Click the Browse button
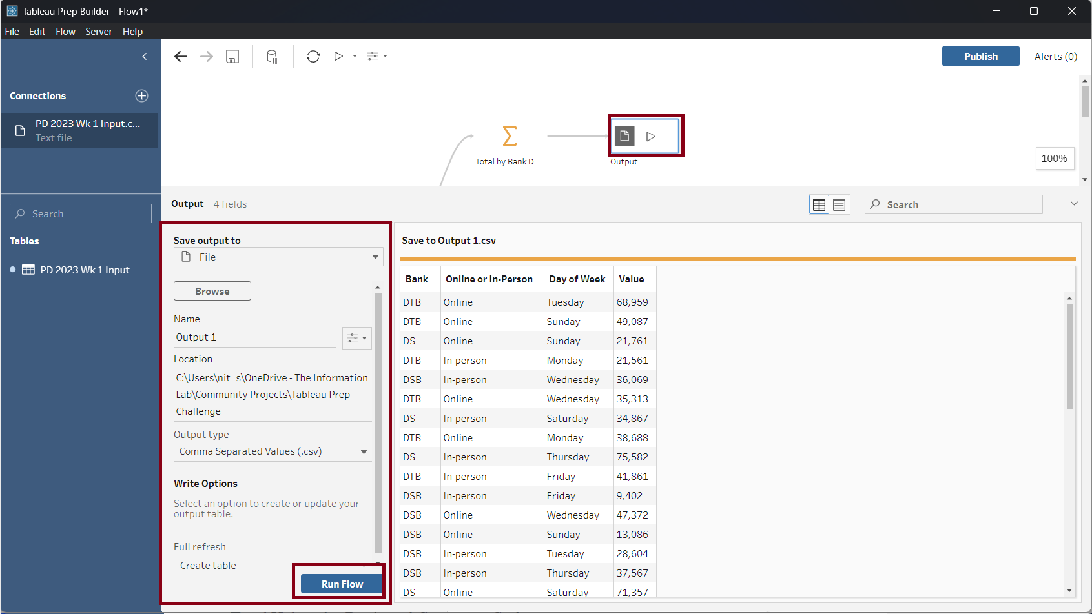Image resolution: width=1092 pixels, height=614 pixels. point(212,292)
